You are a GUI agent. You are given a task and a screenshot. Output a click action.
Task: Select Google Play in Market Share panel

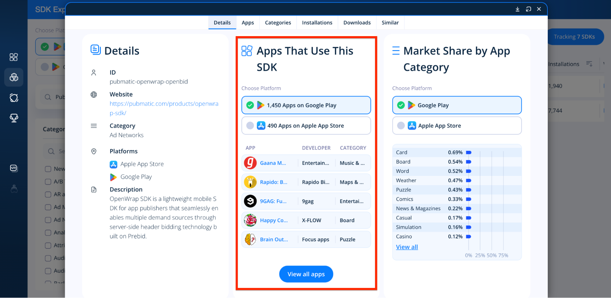click(457, 105)
